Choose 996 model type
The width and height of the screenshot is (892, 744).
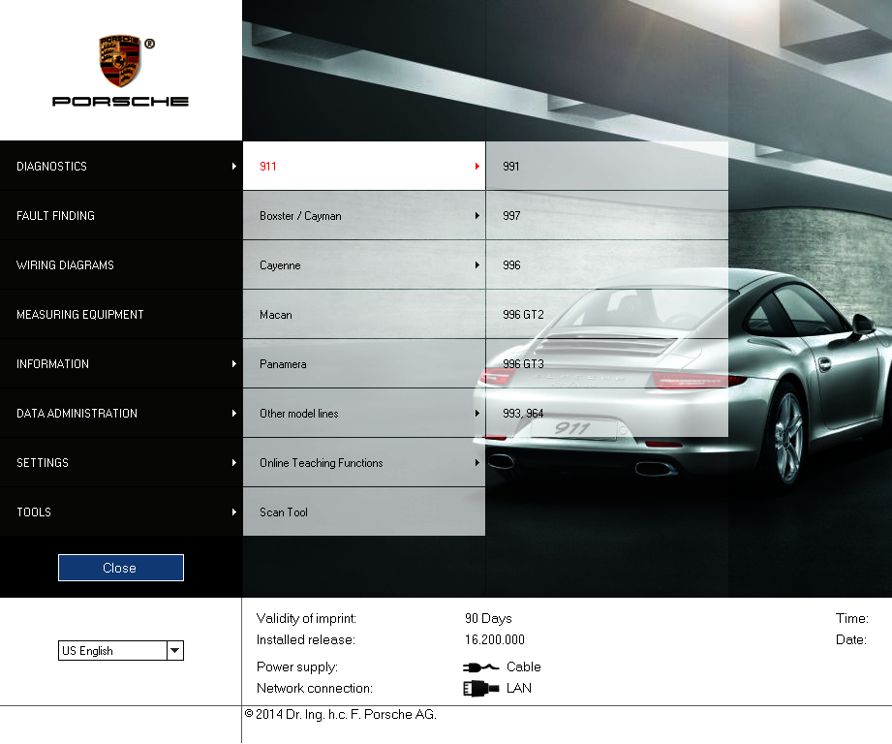[607, 265]
